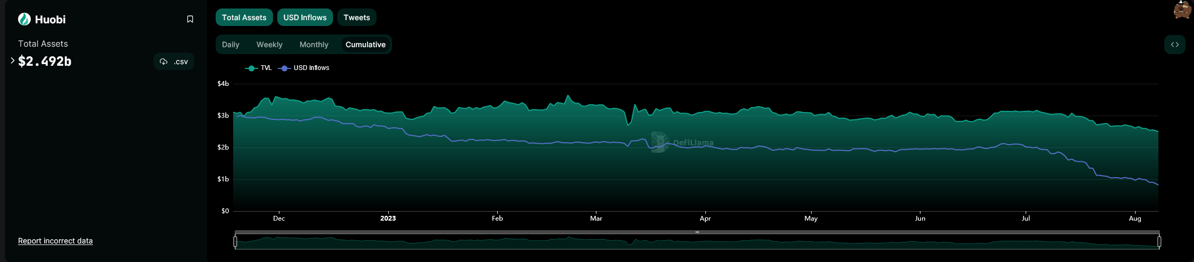Switch to the Monthly view
1194x262 pixels.
(x=314, y=45)
